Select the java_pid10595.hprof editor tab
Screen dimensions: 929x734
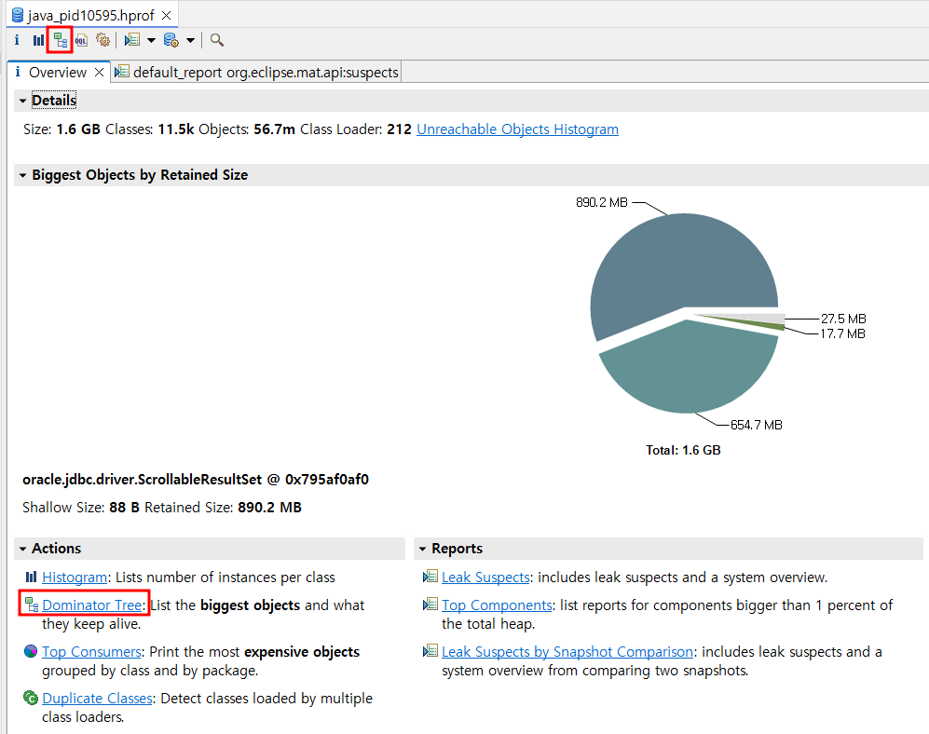click(84, 16)
